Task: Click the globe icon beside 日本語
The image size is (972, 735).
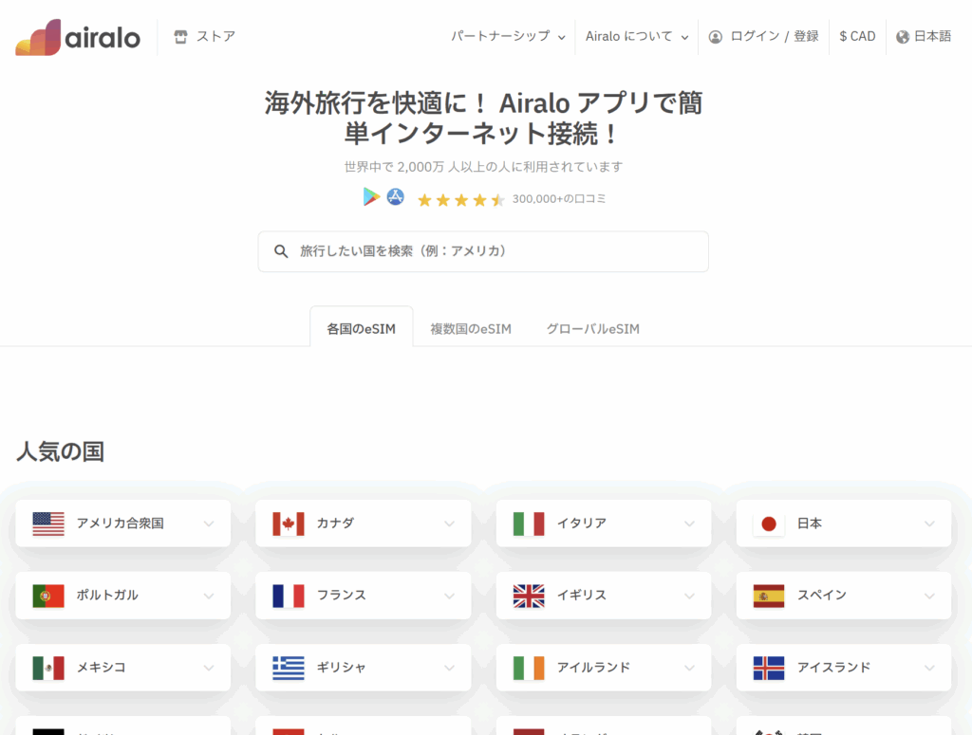Action: click(x=902, y=37)
